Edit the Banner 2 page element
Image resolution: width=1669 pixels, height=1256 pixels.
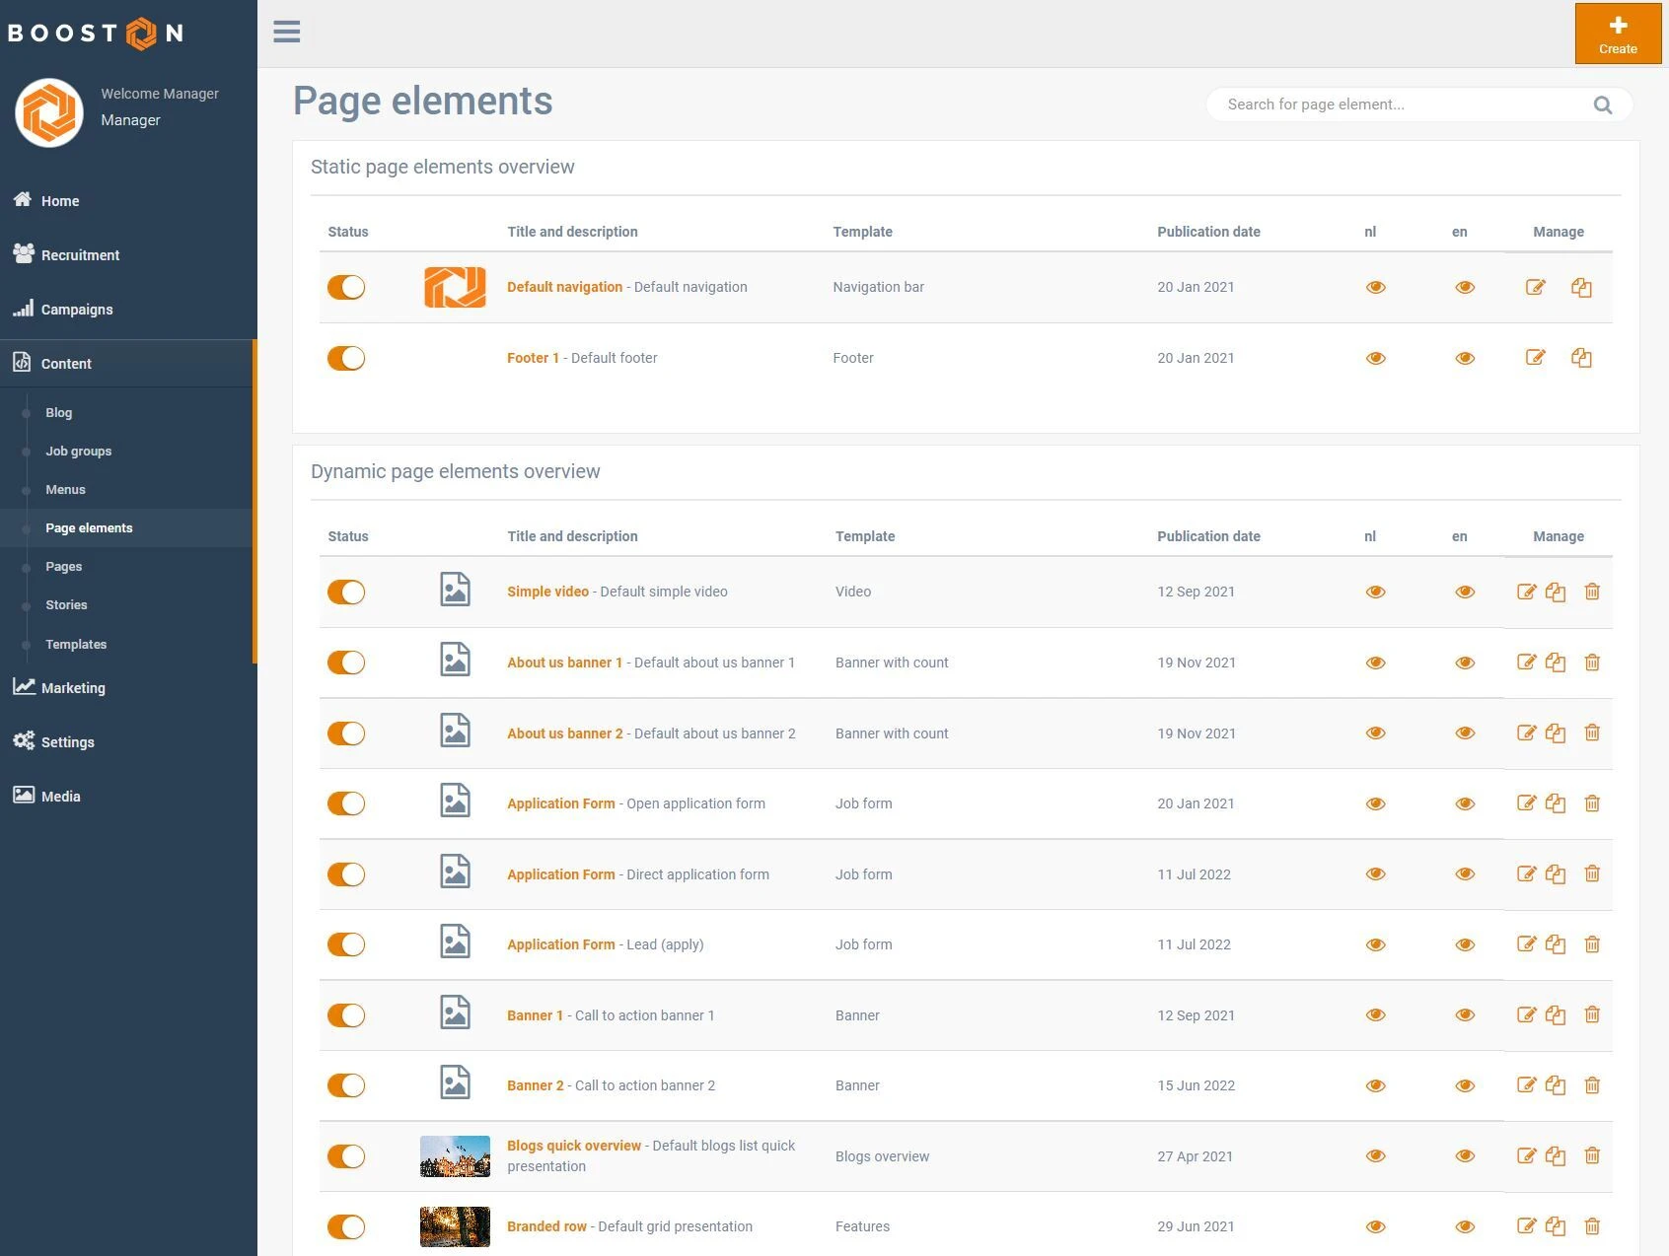[1526, 1085]
